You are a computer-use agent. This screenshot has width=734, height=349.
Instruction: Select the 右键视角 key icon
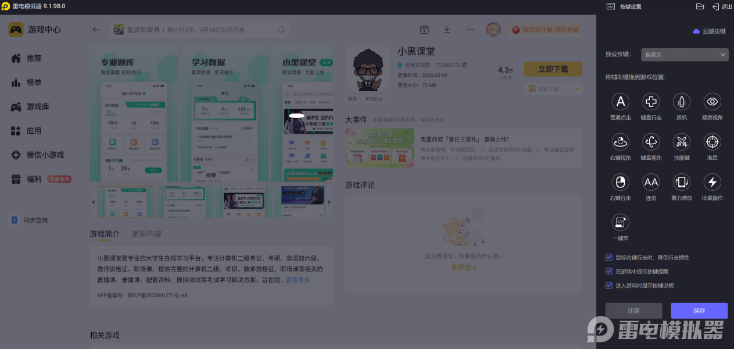pyautogui.click(x=621, y=142)
